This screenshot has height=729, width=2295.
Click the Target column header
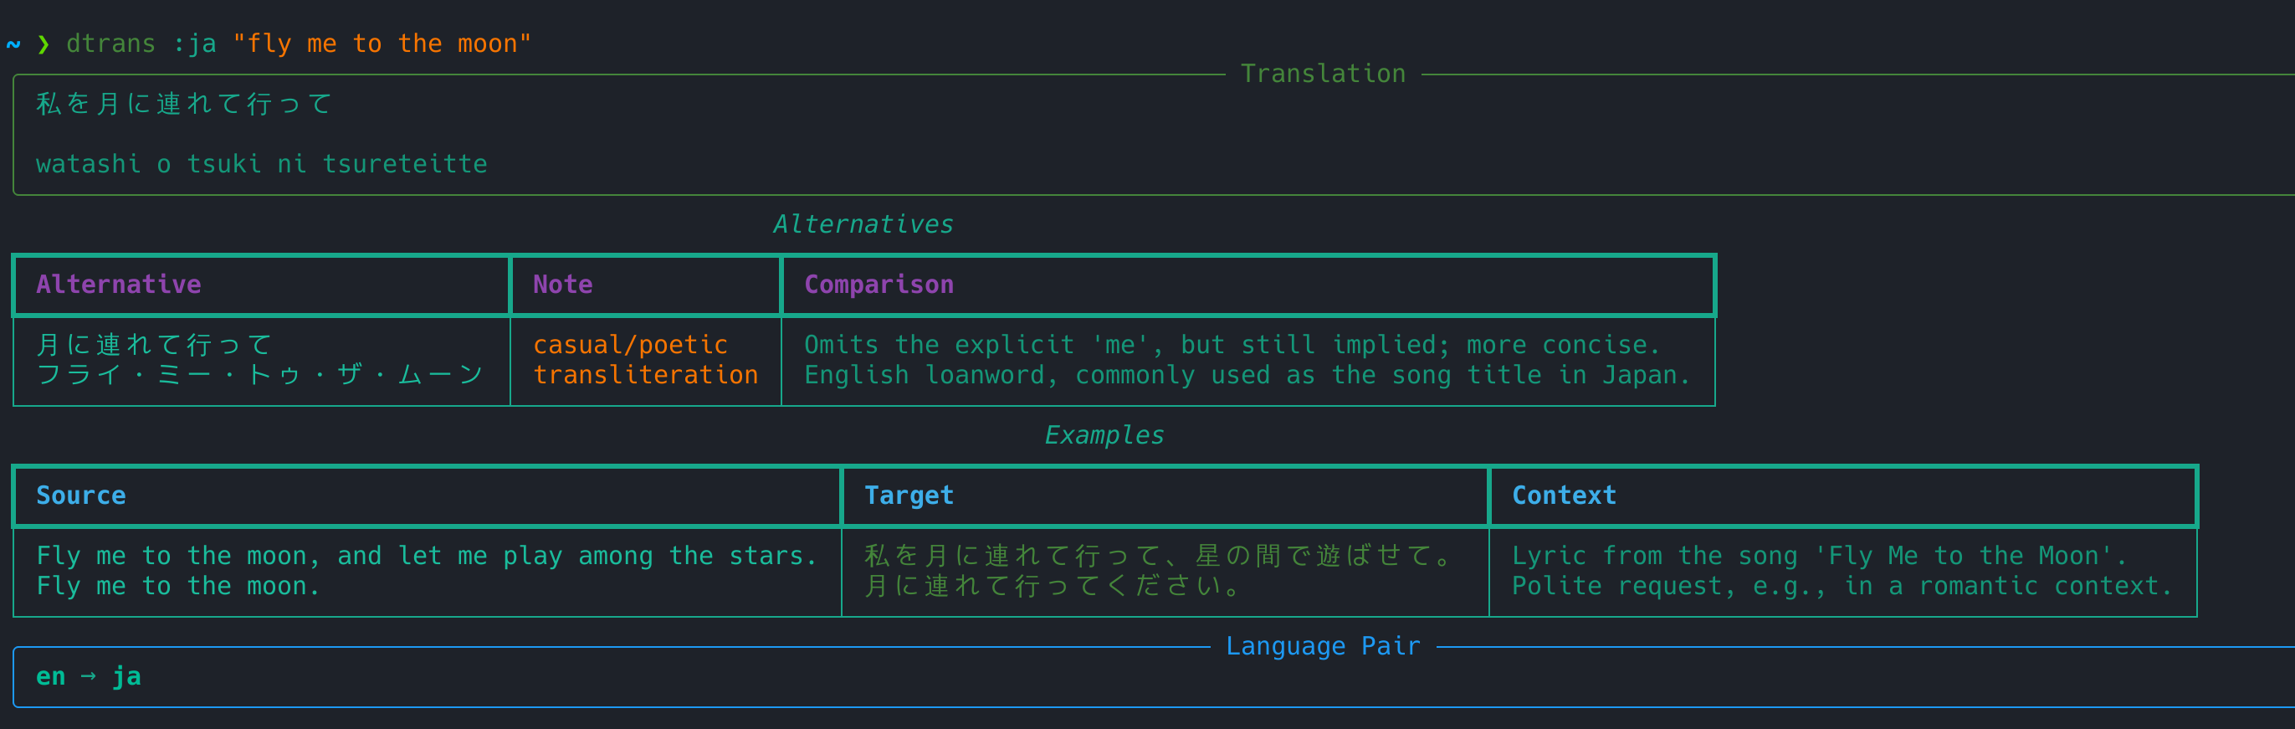point(909,495)
